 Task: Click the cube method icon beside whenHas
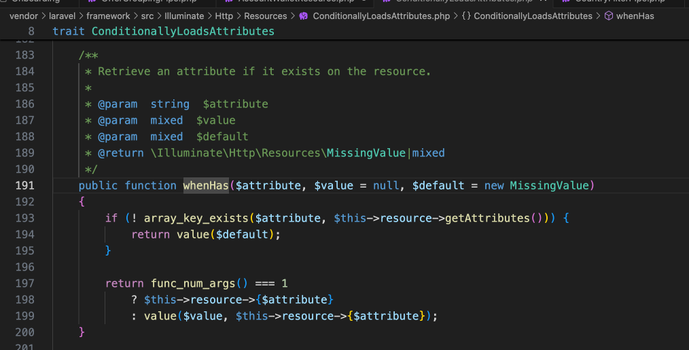609,16
